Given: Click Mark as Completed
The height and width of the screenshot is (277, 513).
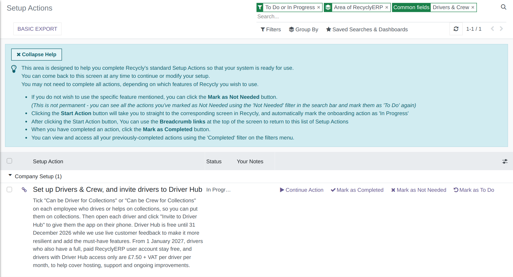Looking at the screenshot, I should point(357,190).
